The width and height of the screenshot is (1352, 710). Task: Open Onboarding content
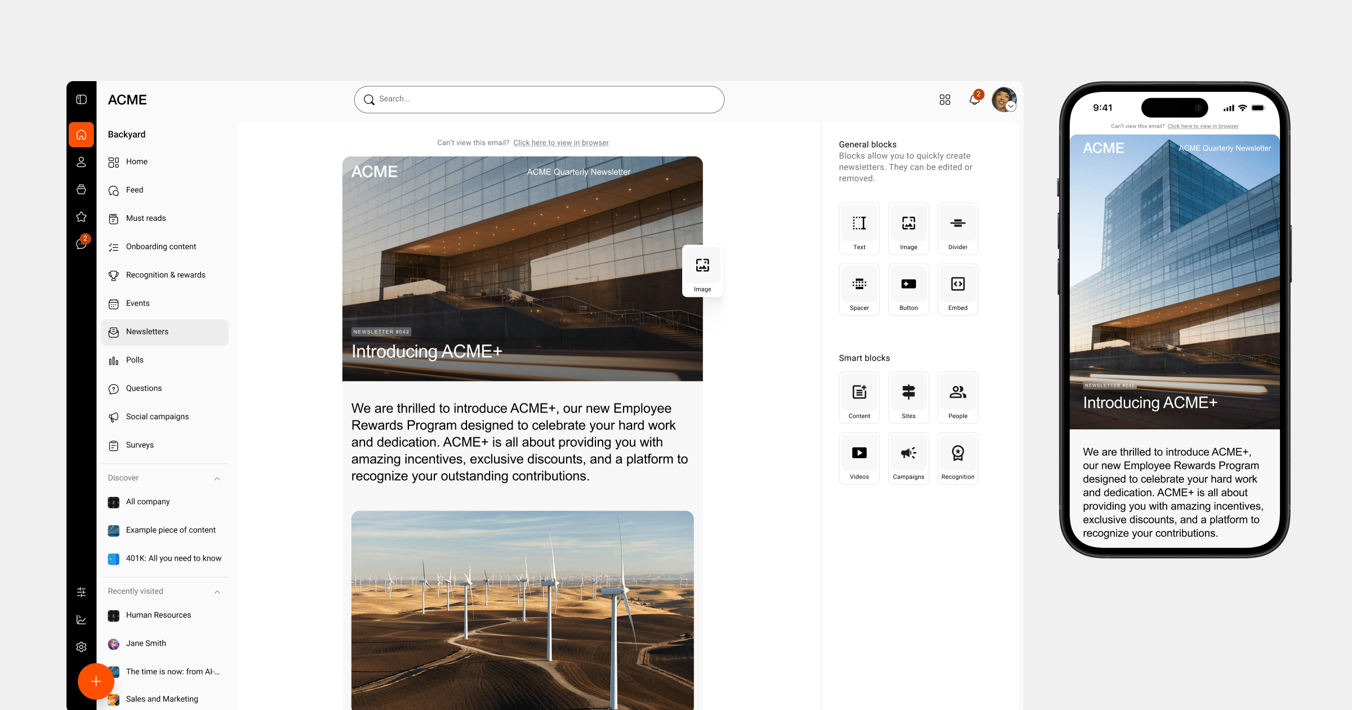[164, 247]
